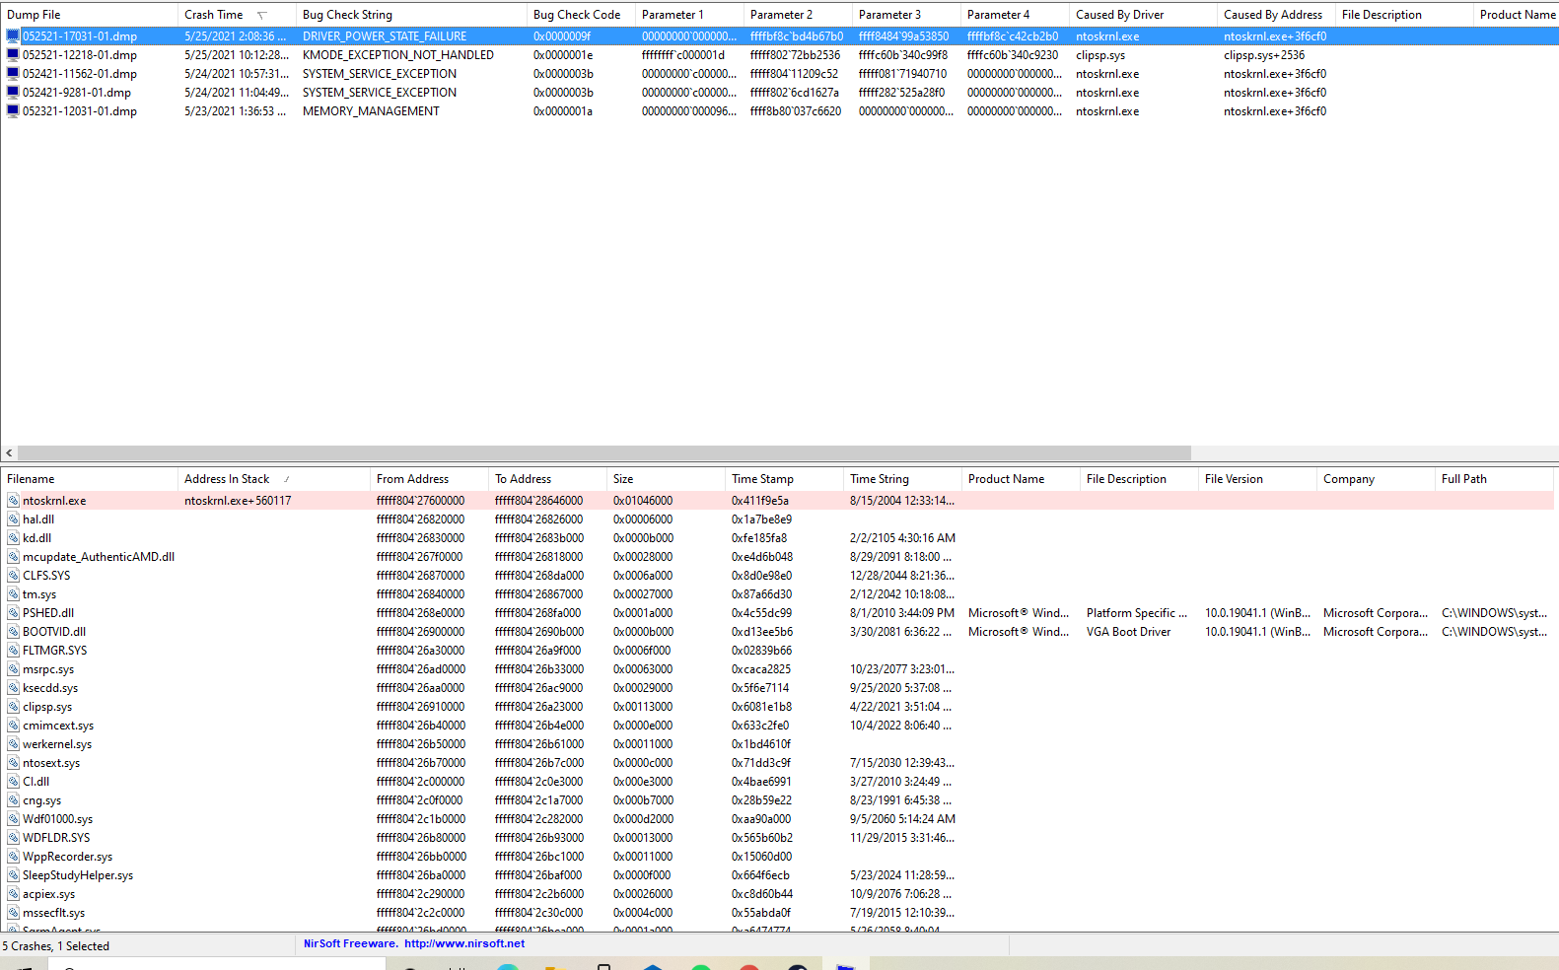This screenshot has height=970, width=1559.
Task: Click the Parameter 2 column header
Action: coord(798,15)
